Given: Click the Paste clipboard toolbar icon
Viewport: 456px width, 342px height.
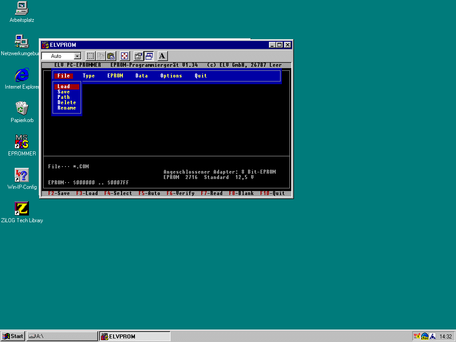Looking at the screenshot, I should pyautogui.click(x=111, y=56).
